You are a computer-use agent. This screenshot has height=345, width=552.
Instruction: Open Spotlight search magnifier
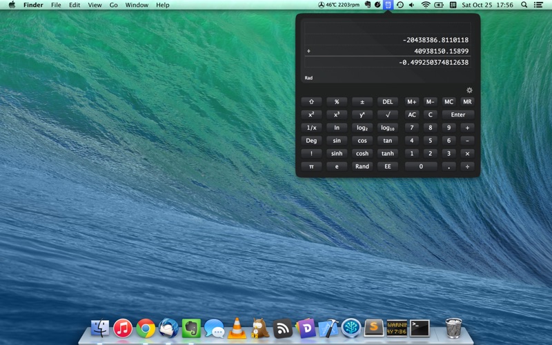[x=524, y=5]
